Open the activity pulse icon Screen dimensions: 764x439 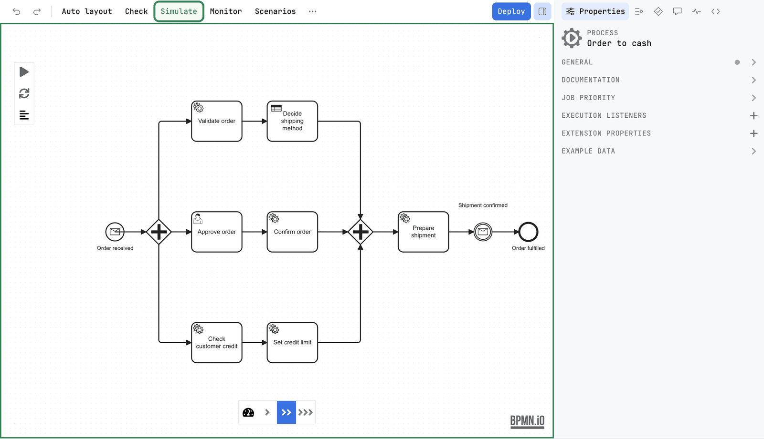click(696, 11)
